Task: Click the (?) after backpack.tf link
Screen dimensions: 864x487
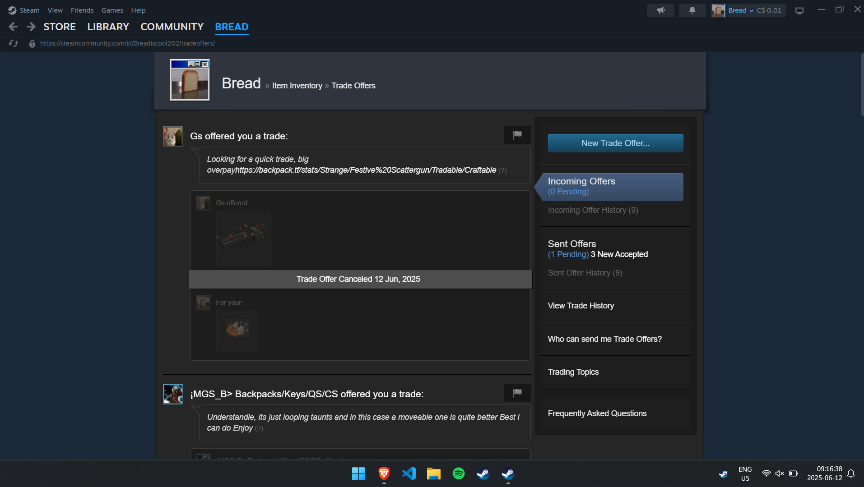Action: pos(502,170)
